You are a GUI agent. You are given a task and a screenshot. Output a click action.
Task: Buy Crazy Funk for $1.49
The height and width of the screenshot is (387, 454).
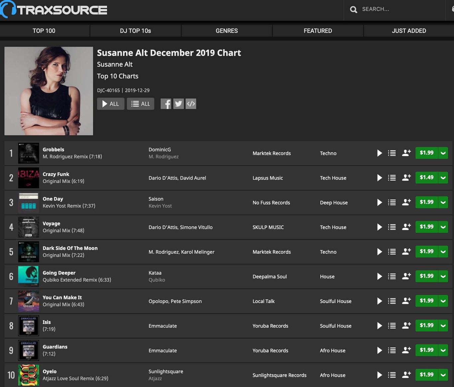point(426,178)
